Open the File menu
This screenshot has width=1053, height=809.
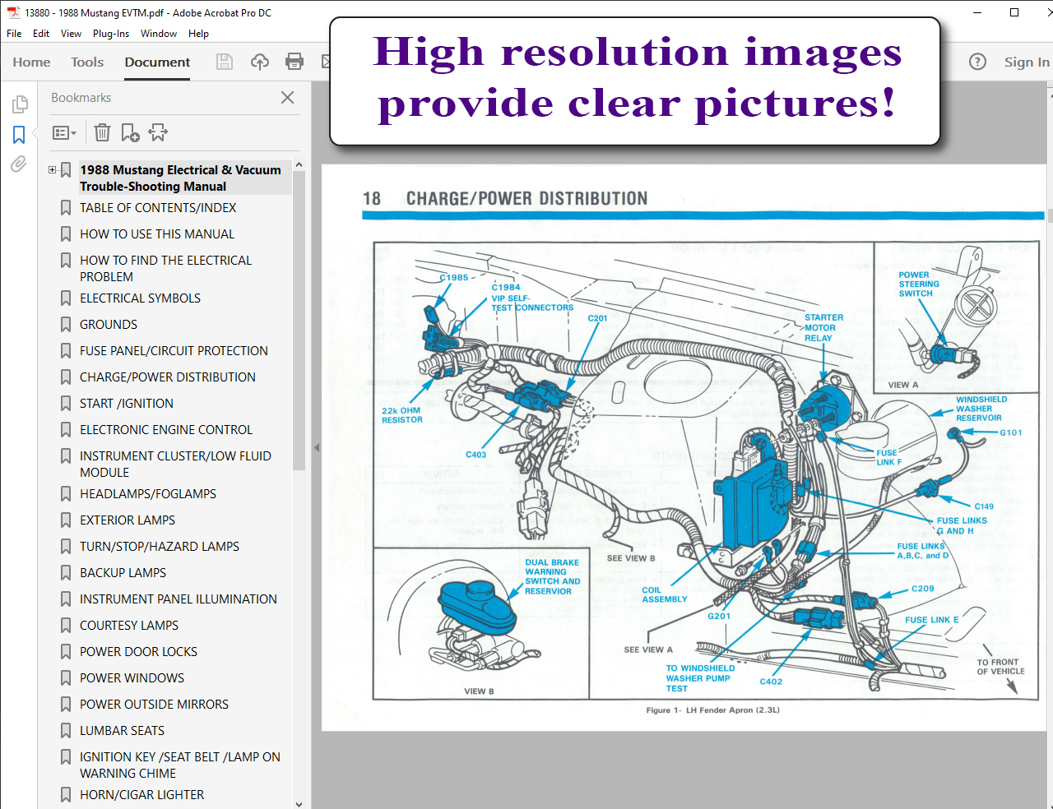click(14, 34)
